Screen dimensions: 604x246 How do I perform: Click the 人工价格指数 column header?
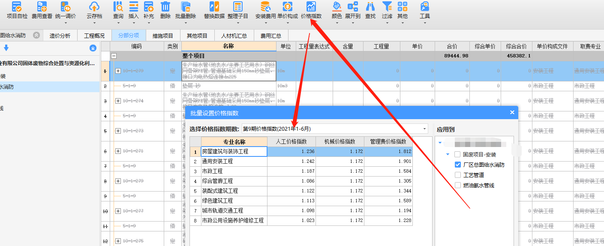pos(291,141)
